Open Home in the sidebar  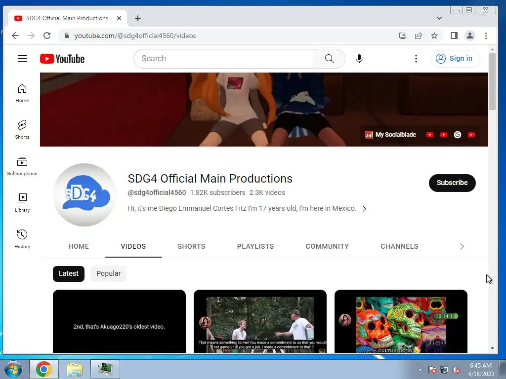(22, 93)
